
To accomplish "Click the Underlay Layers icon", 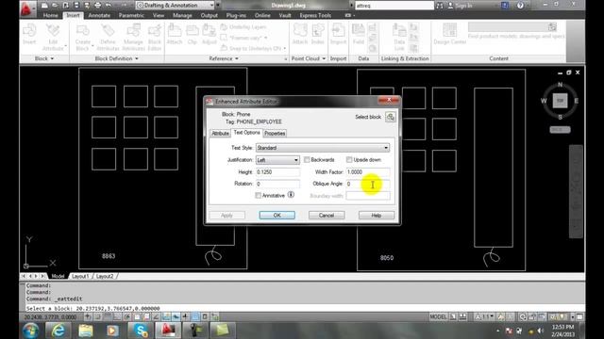I will [x=224, y=27].
